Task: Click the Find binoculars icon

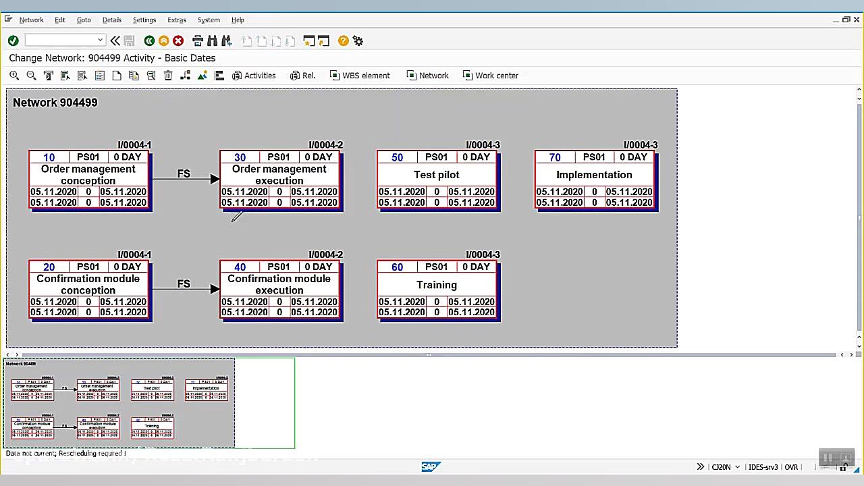Action: point(212,41)
